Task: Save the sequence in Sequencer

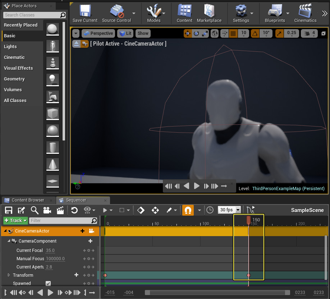Action: (8, 210)
